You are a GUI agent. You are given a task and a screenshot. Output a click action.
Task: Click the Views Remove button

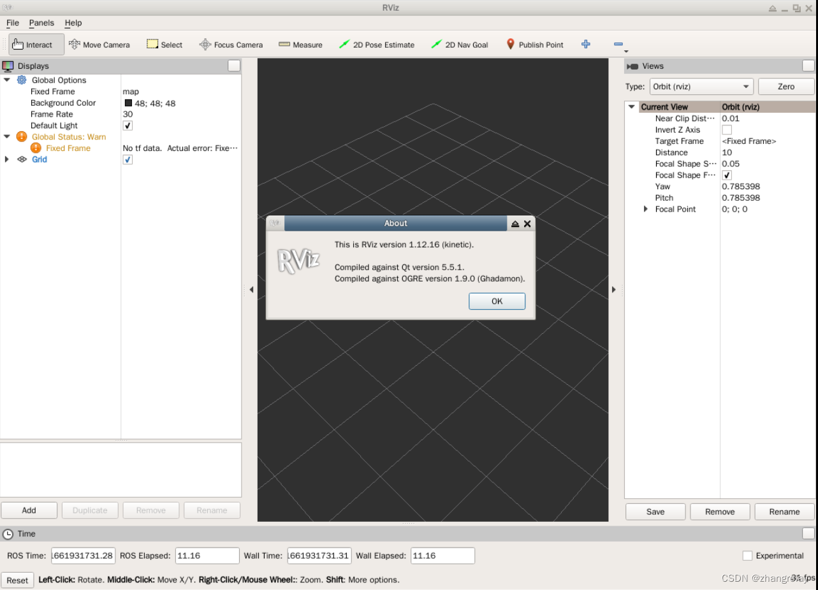click(x=720, y=512)
